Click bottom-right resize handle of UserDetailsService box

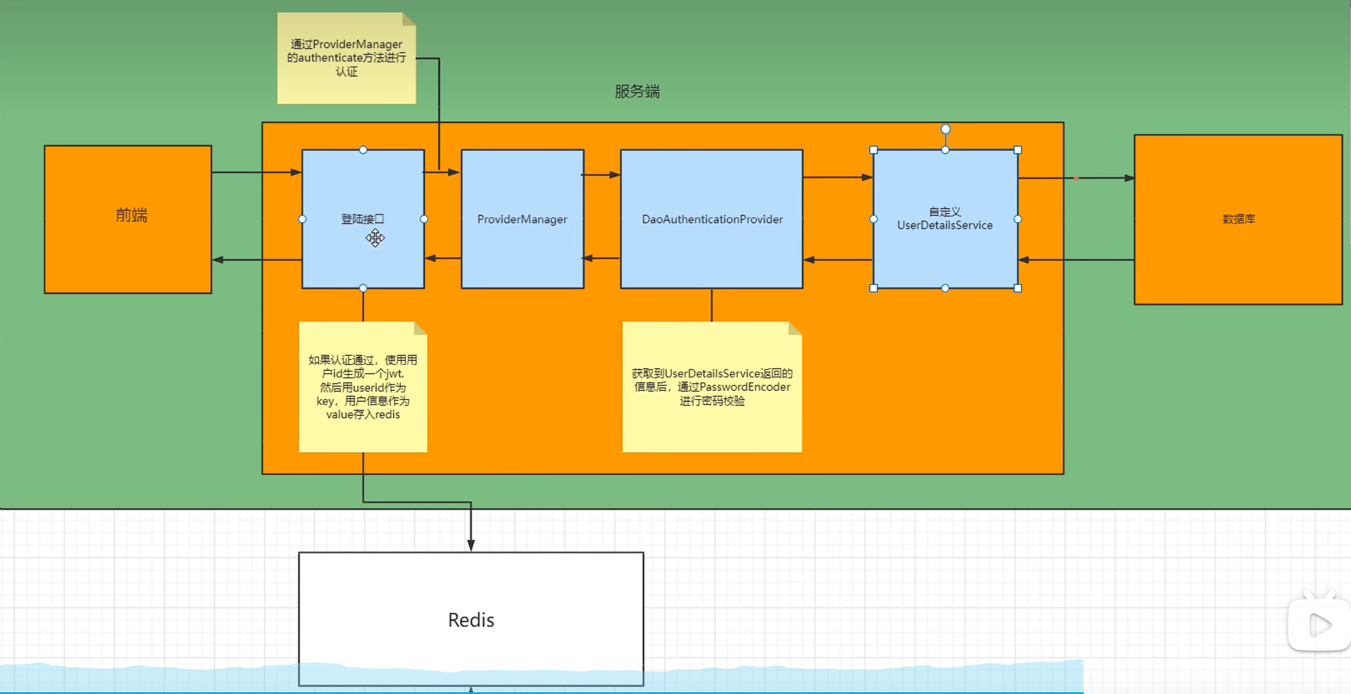tap(1018, 288)
